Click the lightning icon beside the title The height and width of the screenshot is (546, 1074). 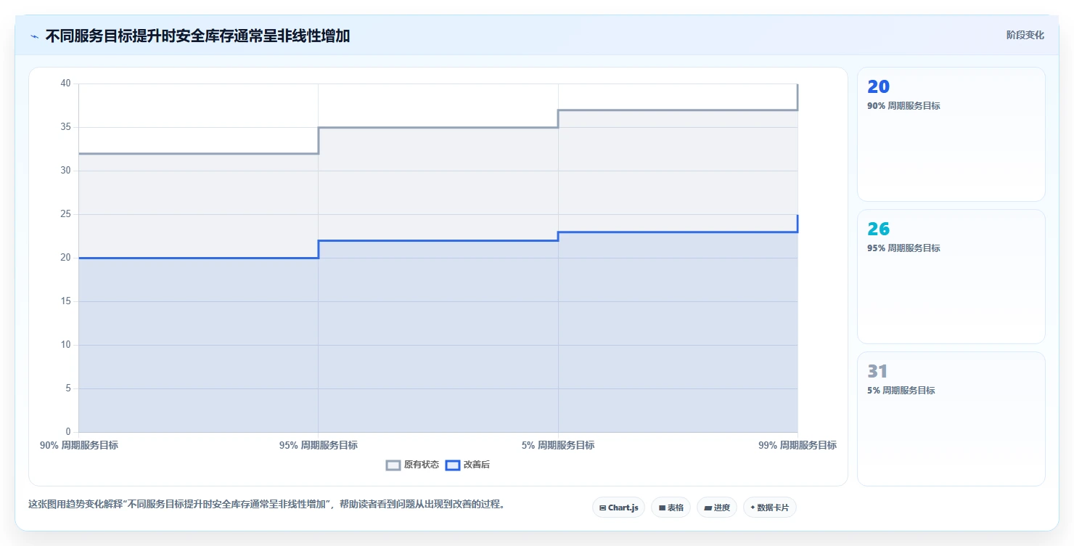coord(34,36)
